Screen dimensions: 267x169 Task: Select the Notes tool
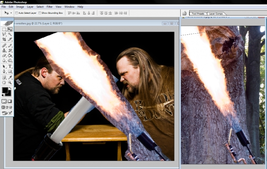(4, 77)
